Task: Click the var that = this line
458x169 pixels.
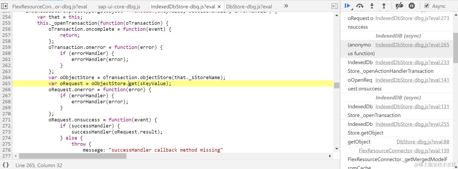Action: pos(60,17)
